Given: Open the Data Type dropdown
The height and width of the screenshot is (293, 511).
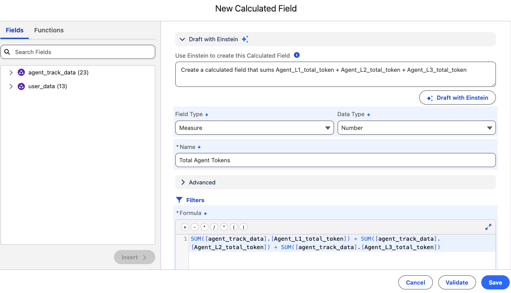Looking at the screenshot, I should [416, 128].
